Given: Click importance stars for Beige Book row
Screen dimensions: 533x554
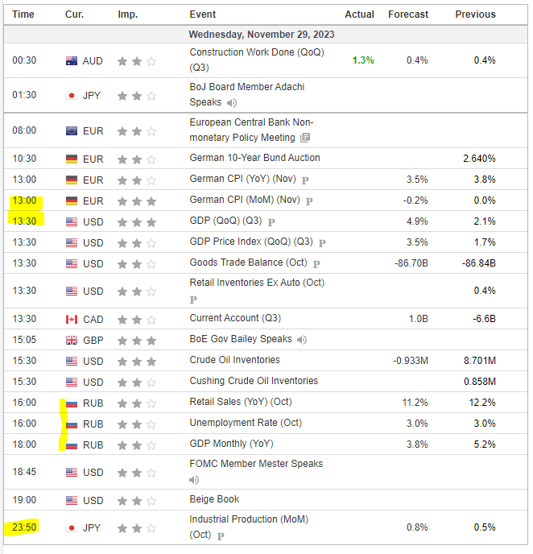Looking at the screenshot, I should click(136, 501).
